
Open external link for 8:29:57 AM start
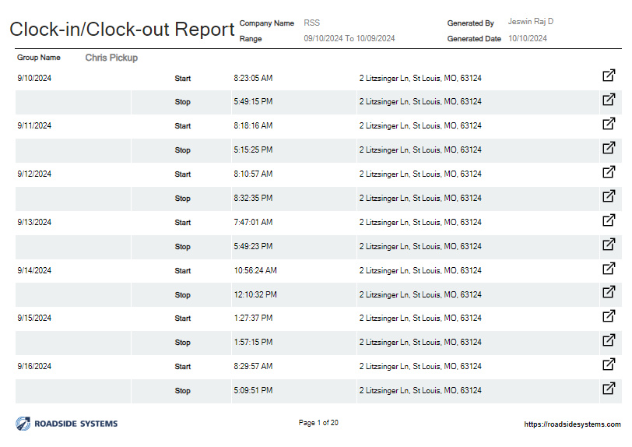pyautogui.click(x=609, y=364)
